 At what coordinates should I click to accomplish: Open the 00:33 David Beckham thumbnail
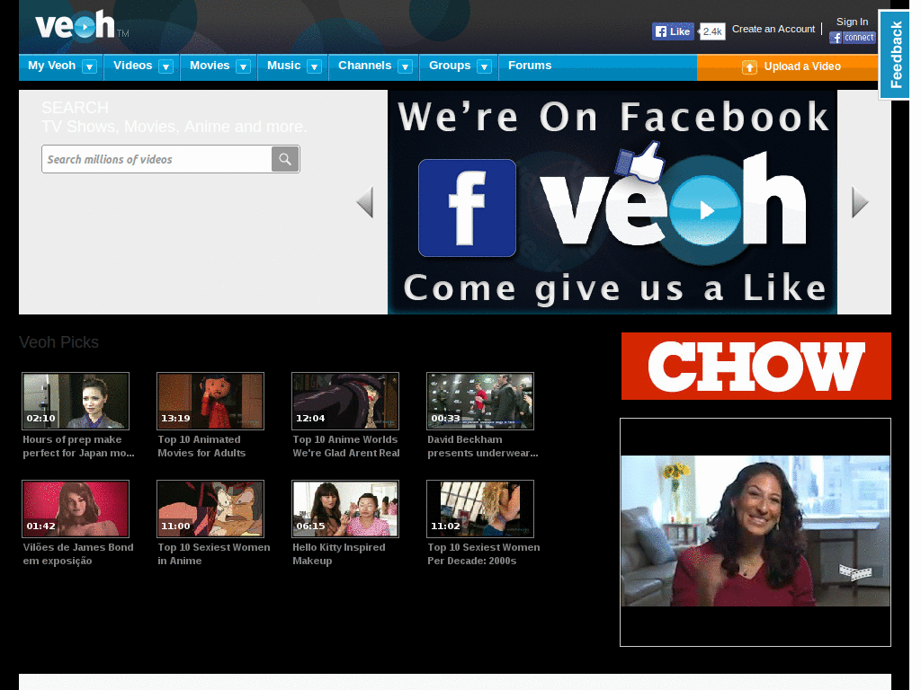click(x=480, y=401)
